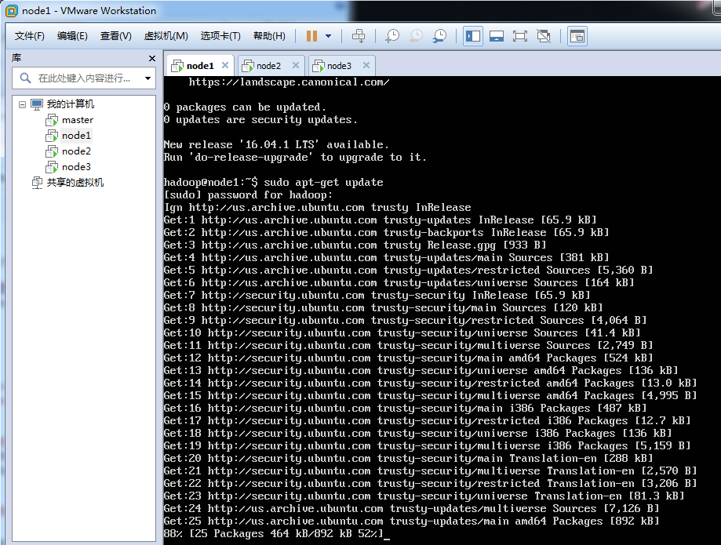This screenshot has width=721, height=545.
Task: Select node1 in the library tree
Action: point(76,136)
